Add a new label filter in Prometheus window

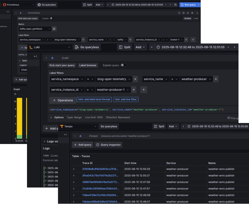[193, 40]
